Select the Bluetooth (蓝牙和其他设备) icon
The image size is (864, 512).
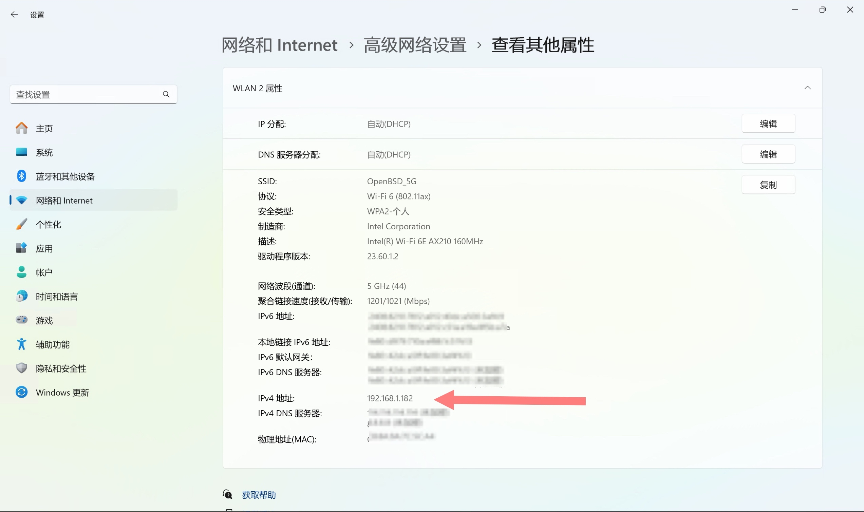pos(21,176)
